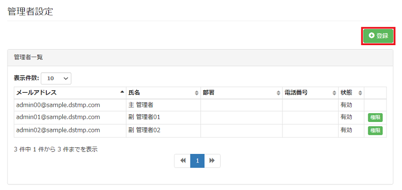
Task: Click the green 登録 register button
Action: click(x=378, y=36)
